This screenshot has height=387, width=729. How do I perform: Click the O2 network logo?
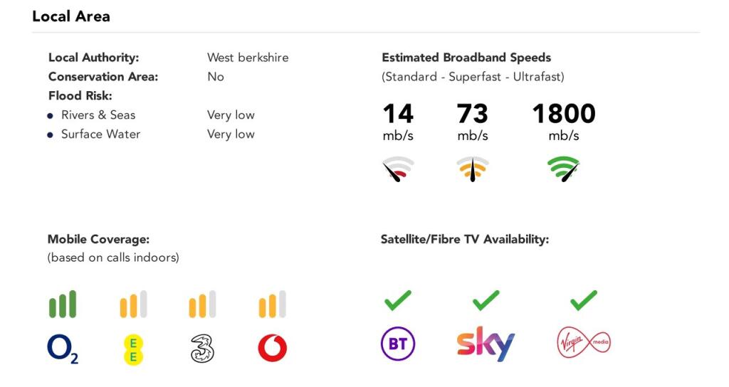point(62,349)
